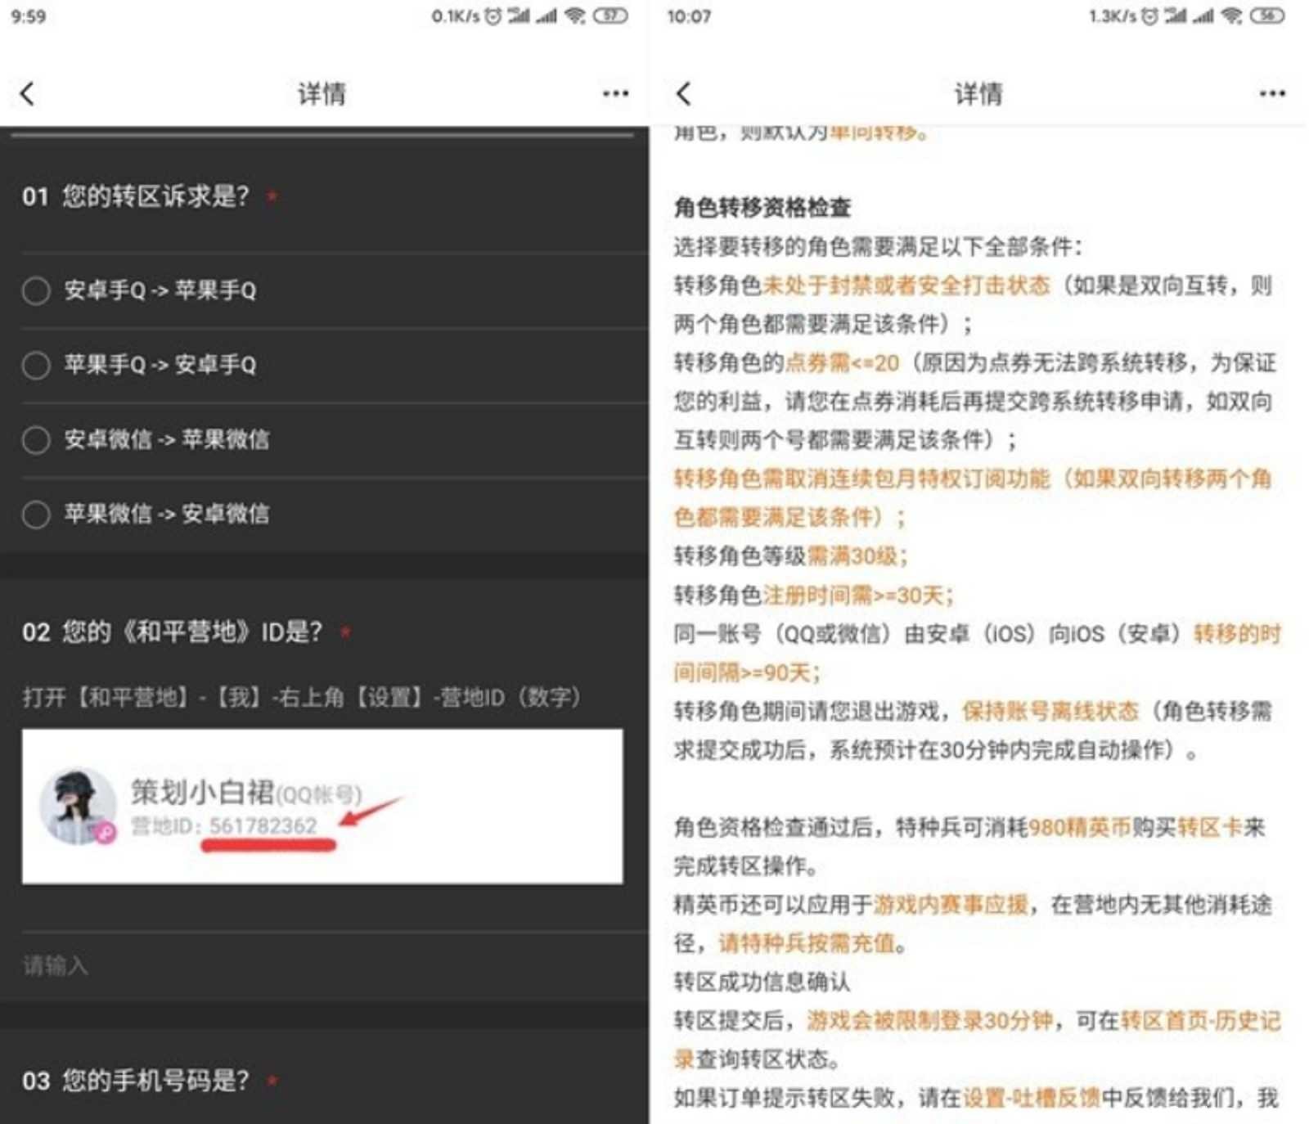Click orange text 保持账号离线状态
The width and height of the screenshot is (1309, 1124).
(x=1050, y=711)
